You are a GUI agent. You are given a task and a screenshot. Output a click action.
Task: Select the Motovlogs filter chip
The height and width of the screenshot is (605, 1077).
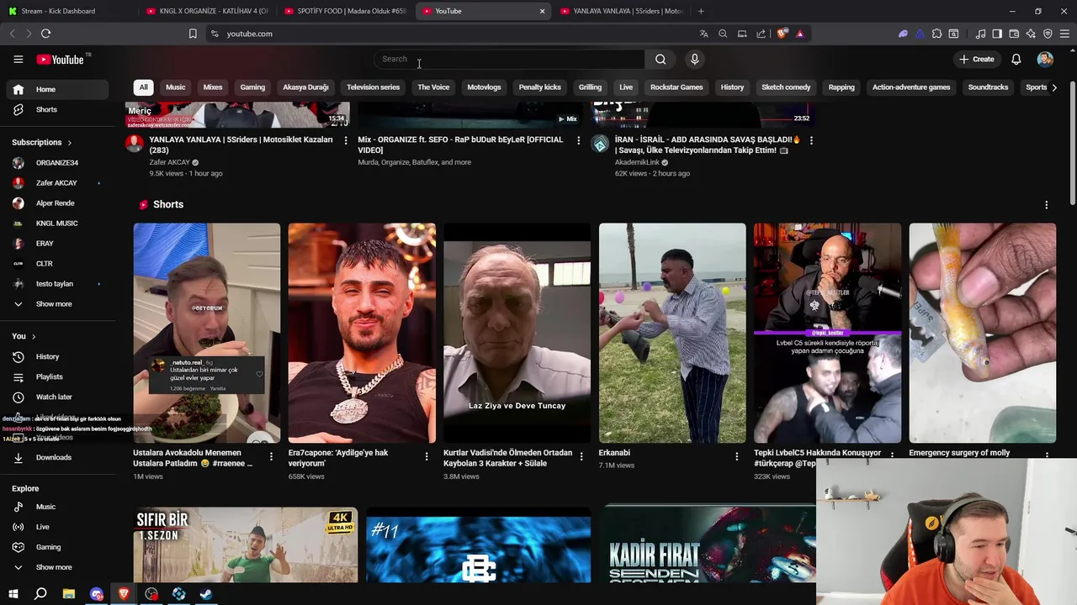(484, 87)
